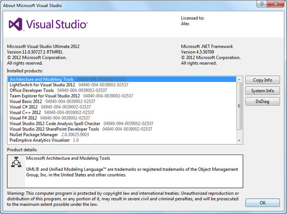The height and width of the screenshot is (214, 287).
Task: Select LightSwitch for Visual Studio 2012
Action: click(42, 84)
